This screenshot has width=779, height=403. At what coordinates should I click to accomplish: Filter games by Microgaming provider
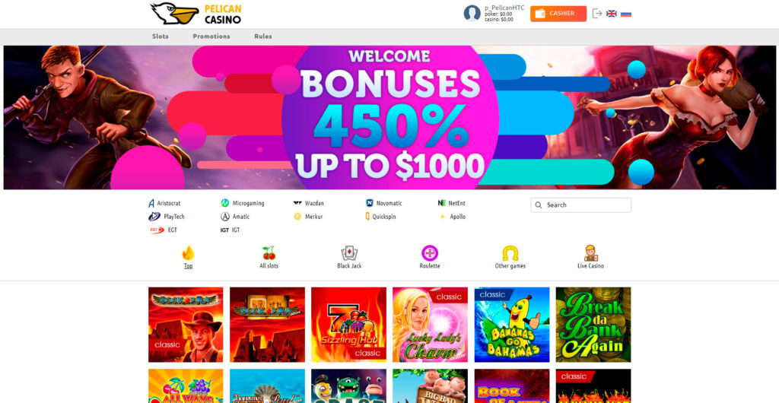[x=243, y=203]
